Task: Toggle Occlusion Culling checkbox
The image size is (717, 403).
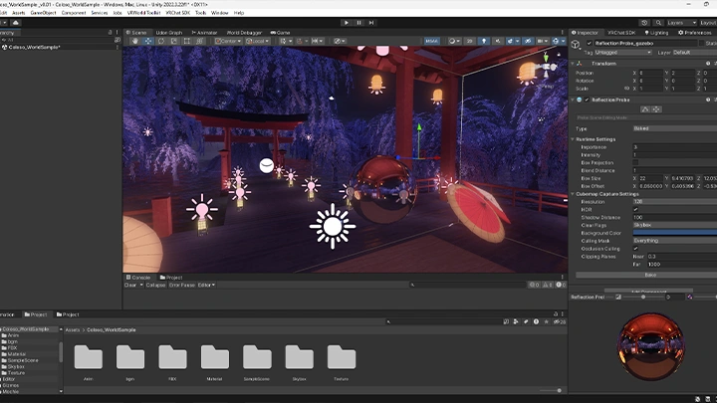Action: coord(635,249)
